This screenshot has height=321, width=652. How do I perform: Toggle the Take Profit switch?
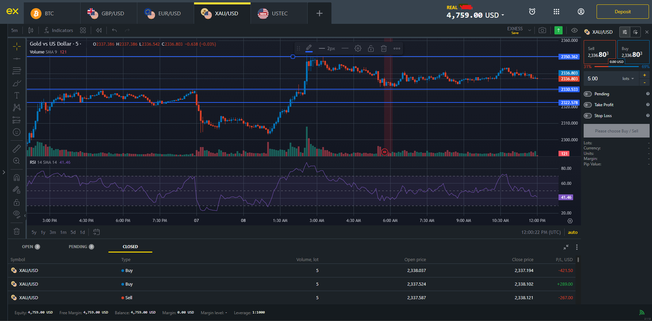pos(588,104)
